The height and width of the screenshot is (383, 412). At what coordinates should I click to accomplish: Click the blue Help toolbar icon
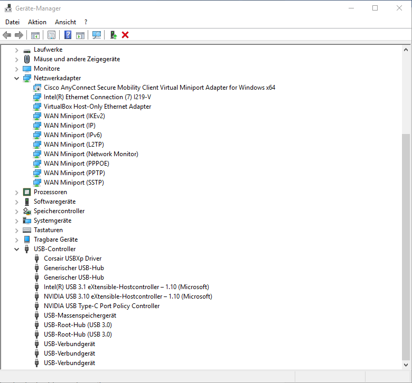68,35
